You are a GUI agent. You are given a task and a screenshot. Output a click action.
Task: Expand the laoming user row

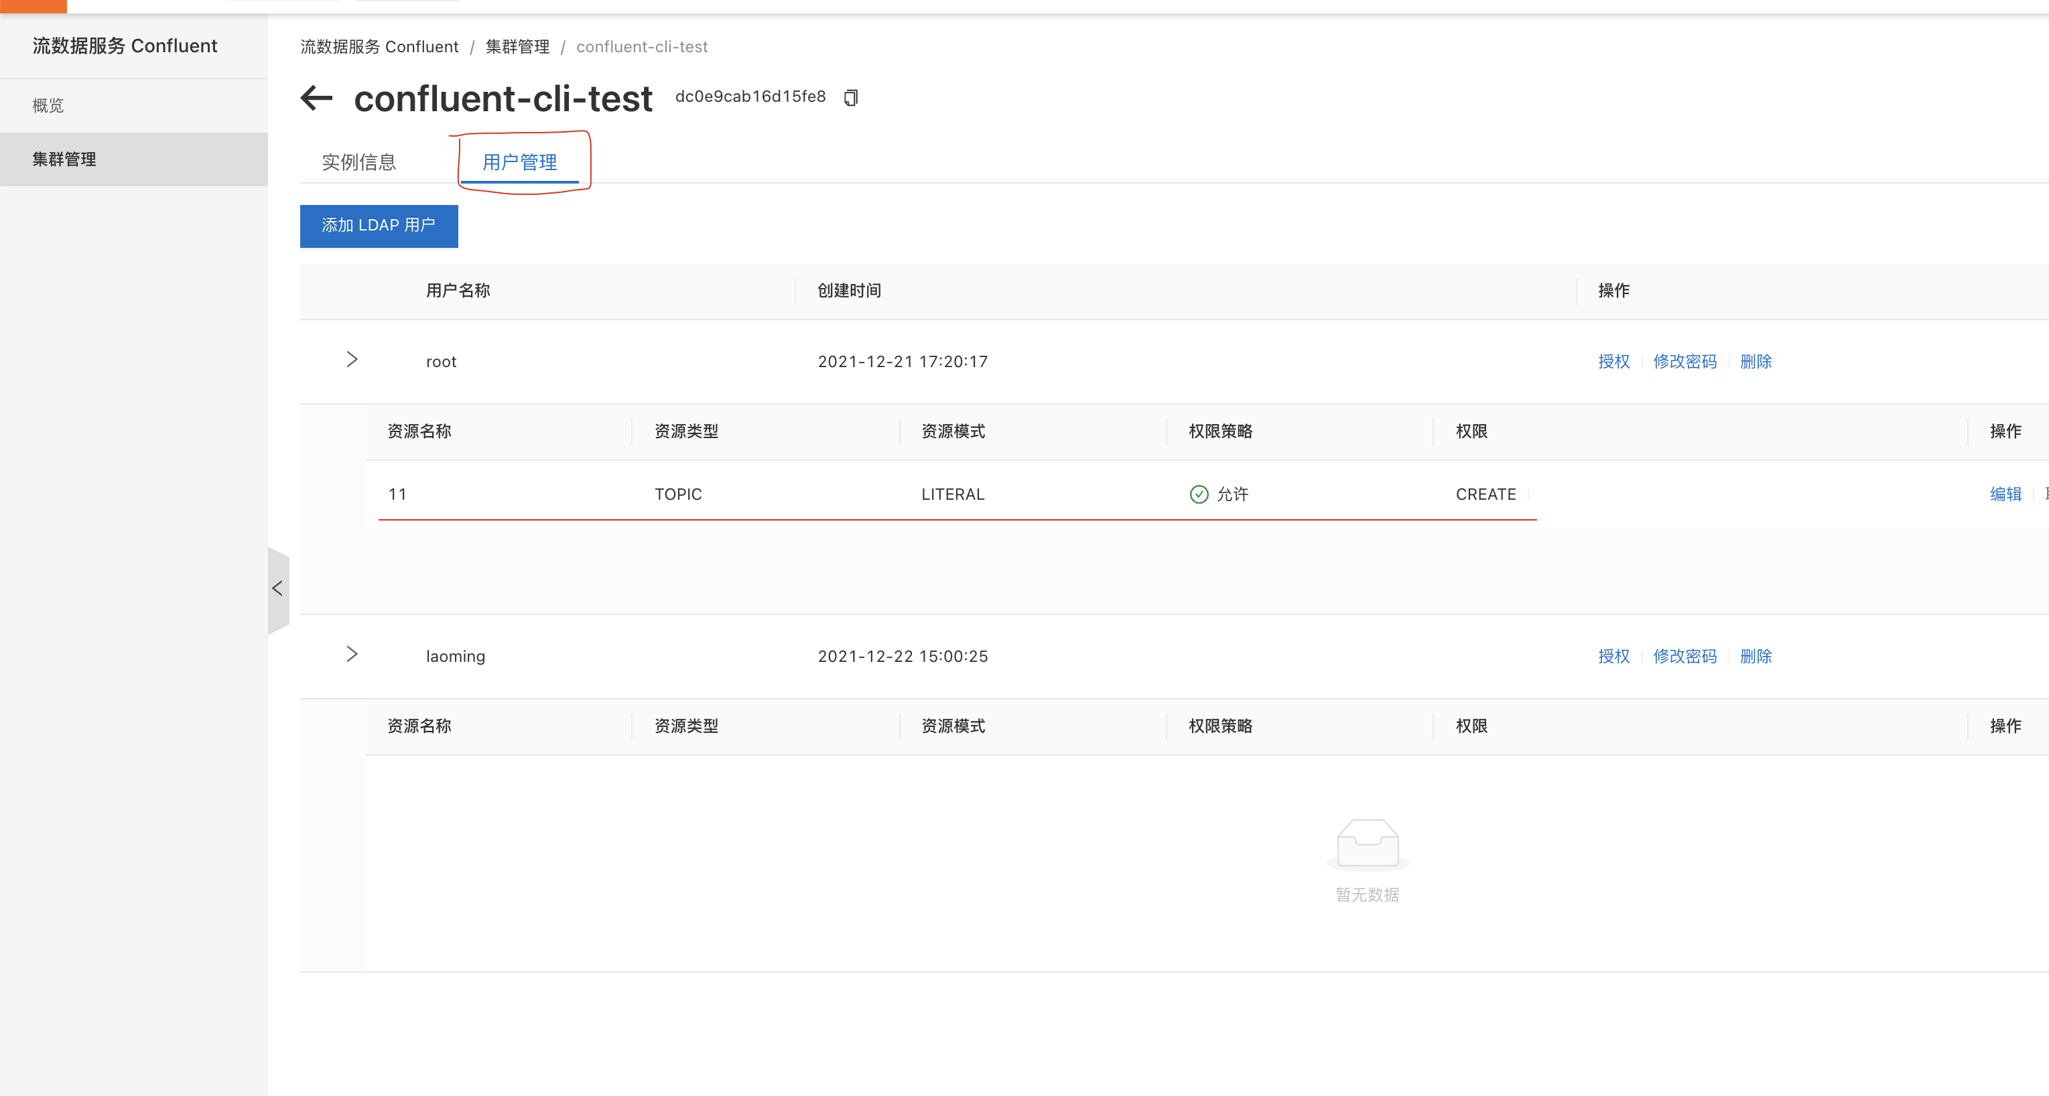(x=352, y=655)
